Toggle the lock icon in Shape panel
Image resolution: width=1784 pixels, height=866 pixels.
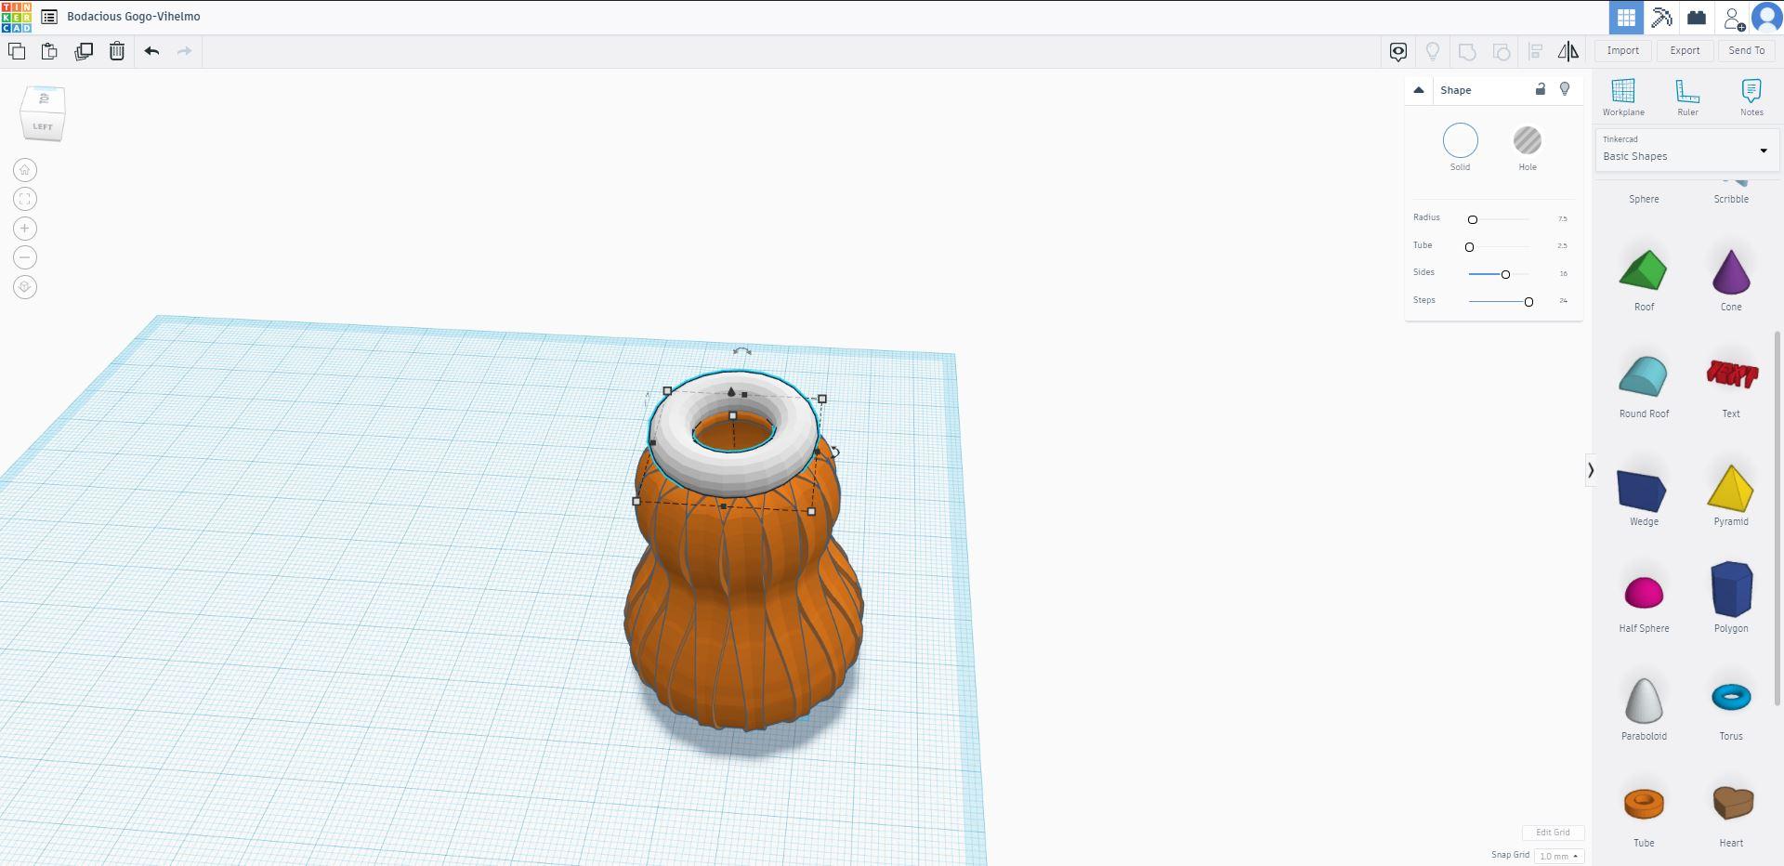(x=1540, y=89)
